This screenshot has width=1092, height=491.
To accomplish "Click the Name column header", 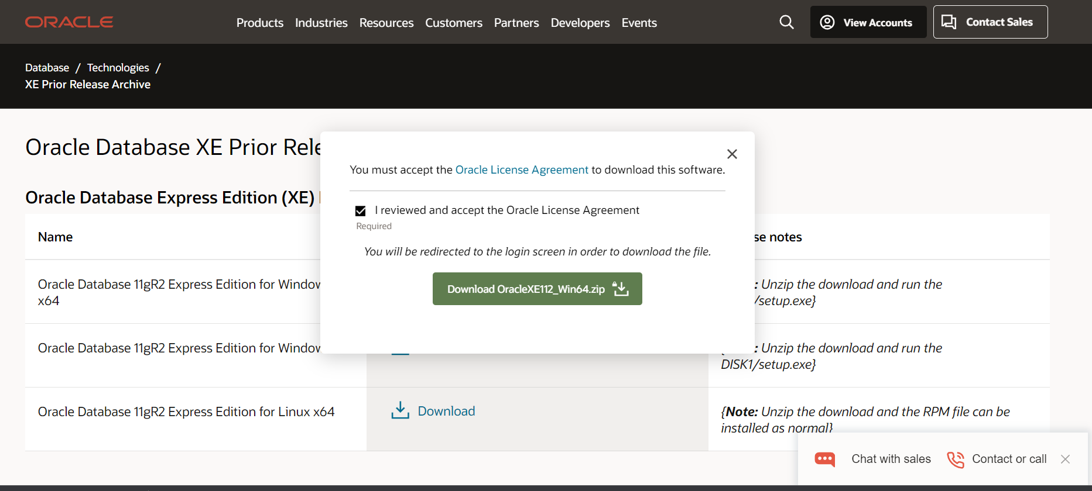I will [56, 237].
